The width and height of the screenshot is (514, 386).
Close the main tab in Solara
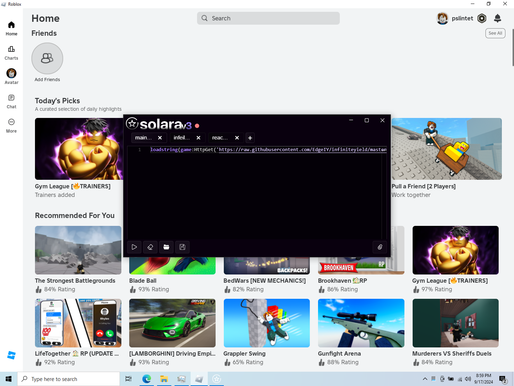160,138
